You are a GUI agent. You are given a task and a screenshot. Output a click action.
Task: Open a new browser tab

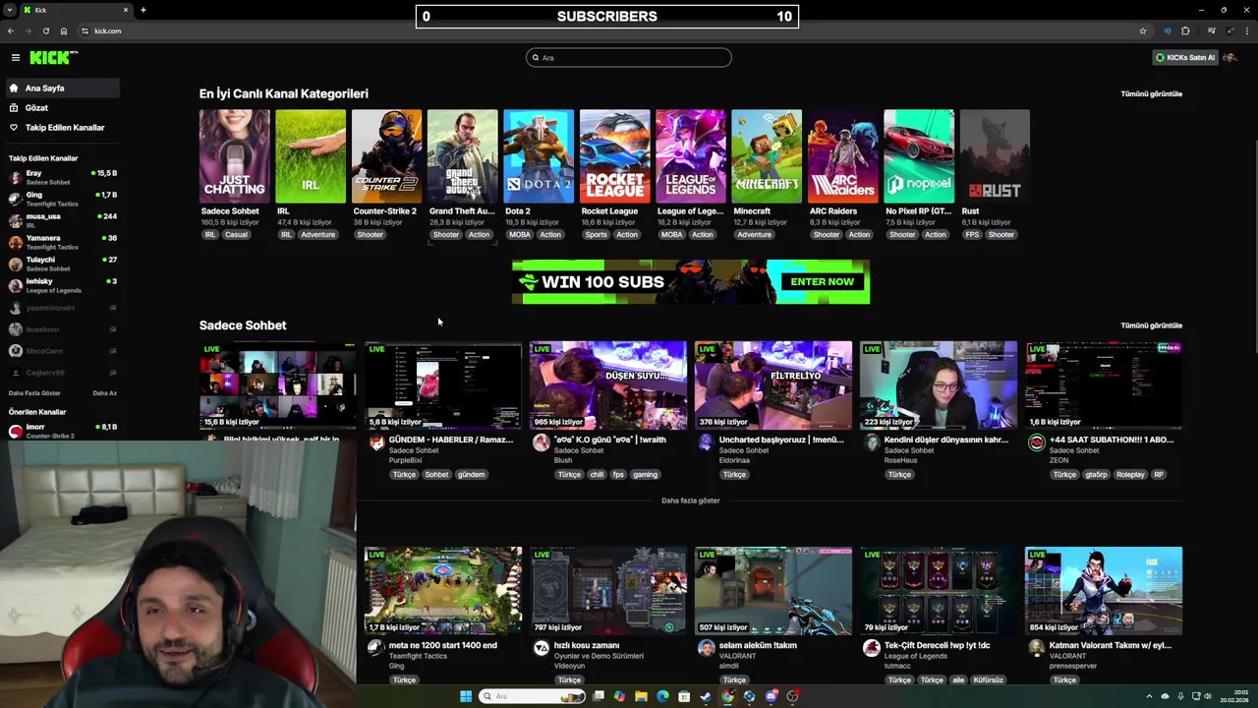(143, 10)
